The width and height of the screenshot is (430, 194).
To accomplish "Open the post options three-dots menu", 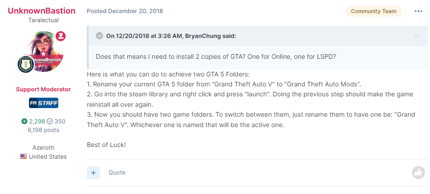I will coord(418,11).
